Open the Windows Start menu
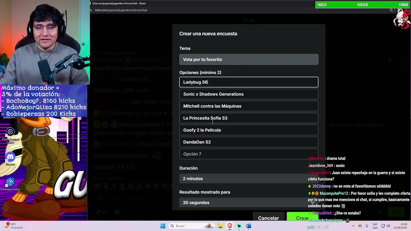 pos(163,226)
